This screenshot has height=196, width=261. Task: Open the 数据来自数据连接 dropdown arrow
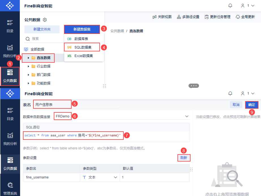(x=187, y=116)
